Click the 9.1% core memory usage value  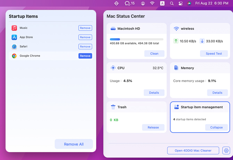click(x=212, y=81)
